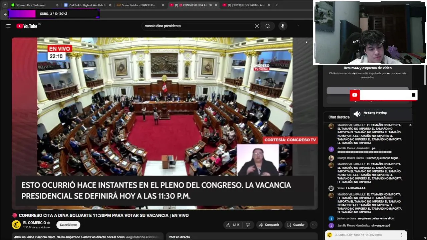The width and height of the screenshot is (427, 240).
Task: Subscribe to El Comercio with Suscribirme
Action: (x=68, y=225)
